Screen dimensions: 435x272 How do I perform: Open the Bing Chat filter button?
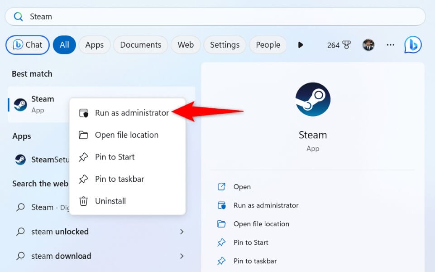28,45
